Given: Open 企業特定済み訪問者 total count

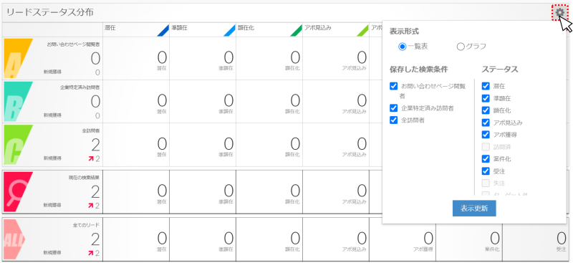Looking at the screenshot, I should [95, 101].
